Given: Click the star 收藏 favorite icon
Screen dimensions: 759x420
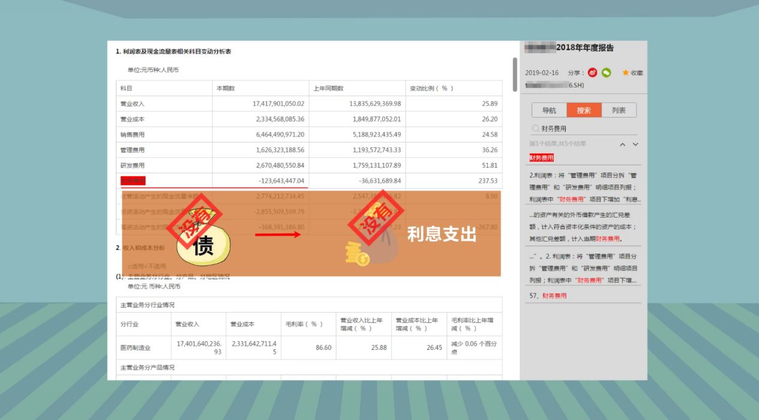Looking at the screenshot, I should (625, 72).
